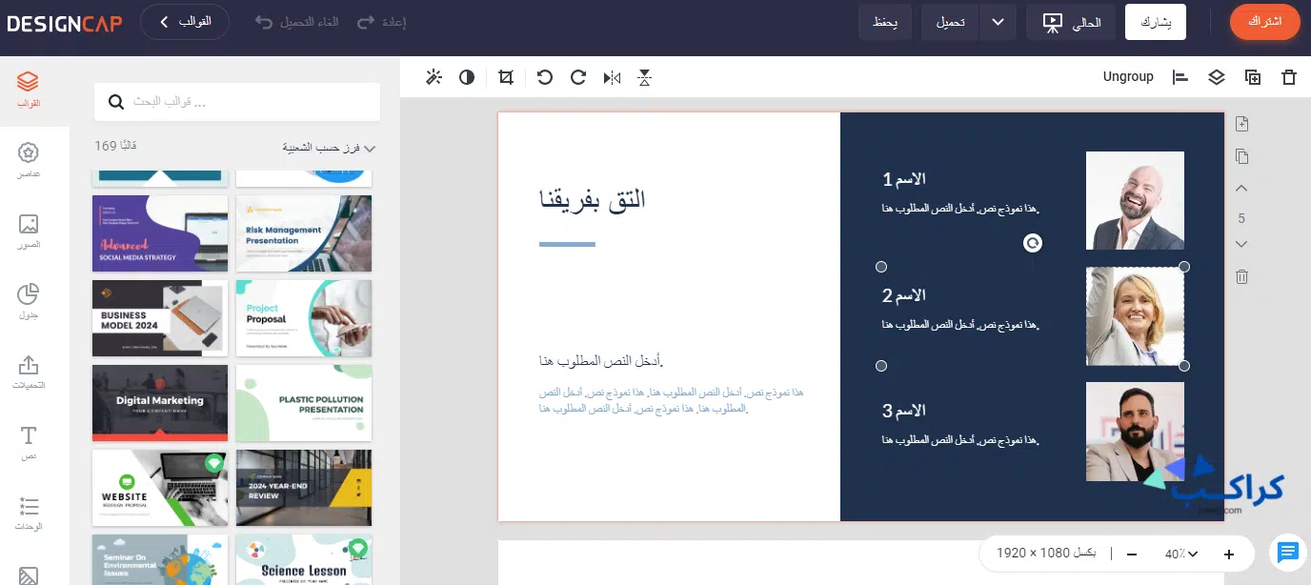
Task: Click the القوالب back button in the header
Action: click(185, 22)
